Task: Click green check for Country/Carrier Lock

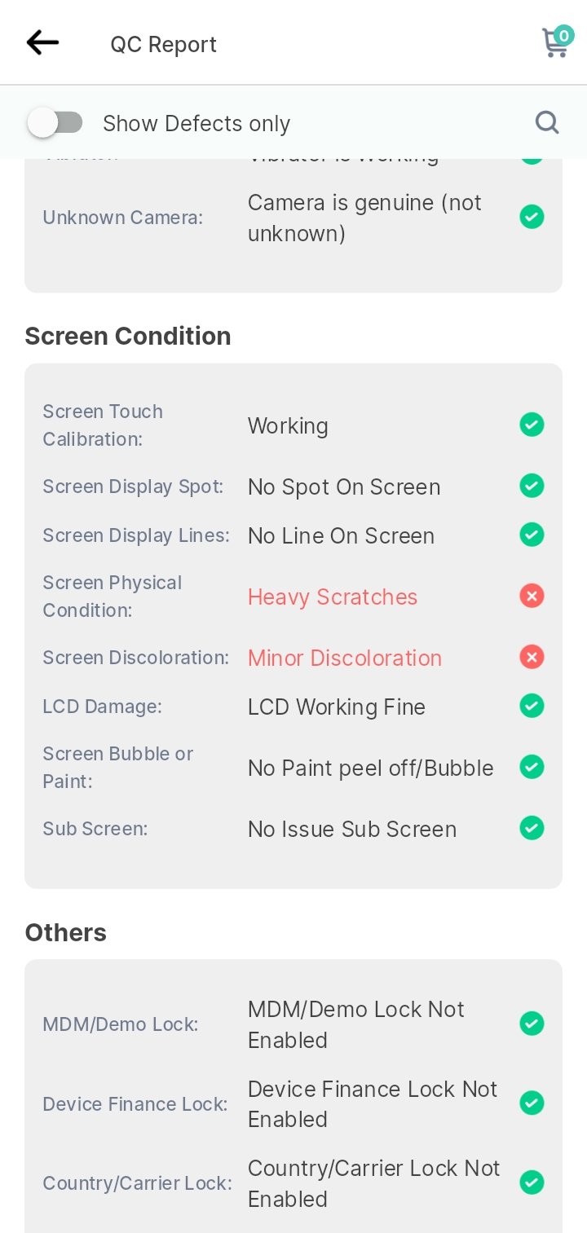Action: click(x=532, y=1182)
